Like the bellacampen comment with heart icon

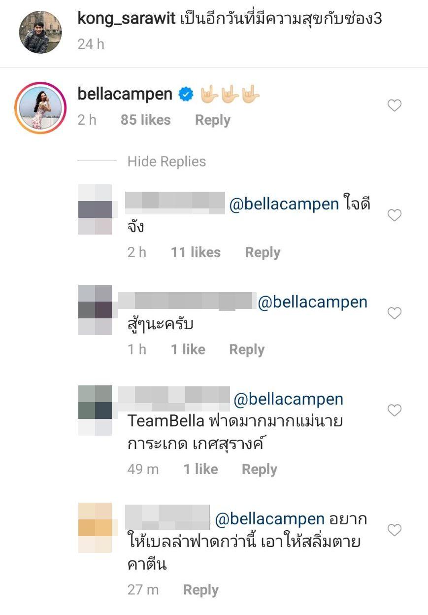[x=395, y=105]
